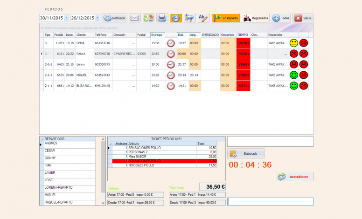Sort orders by the Cliente column header

tap(84, 35)
